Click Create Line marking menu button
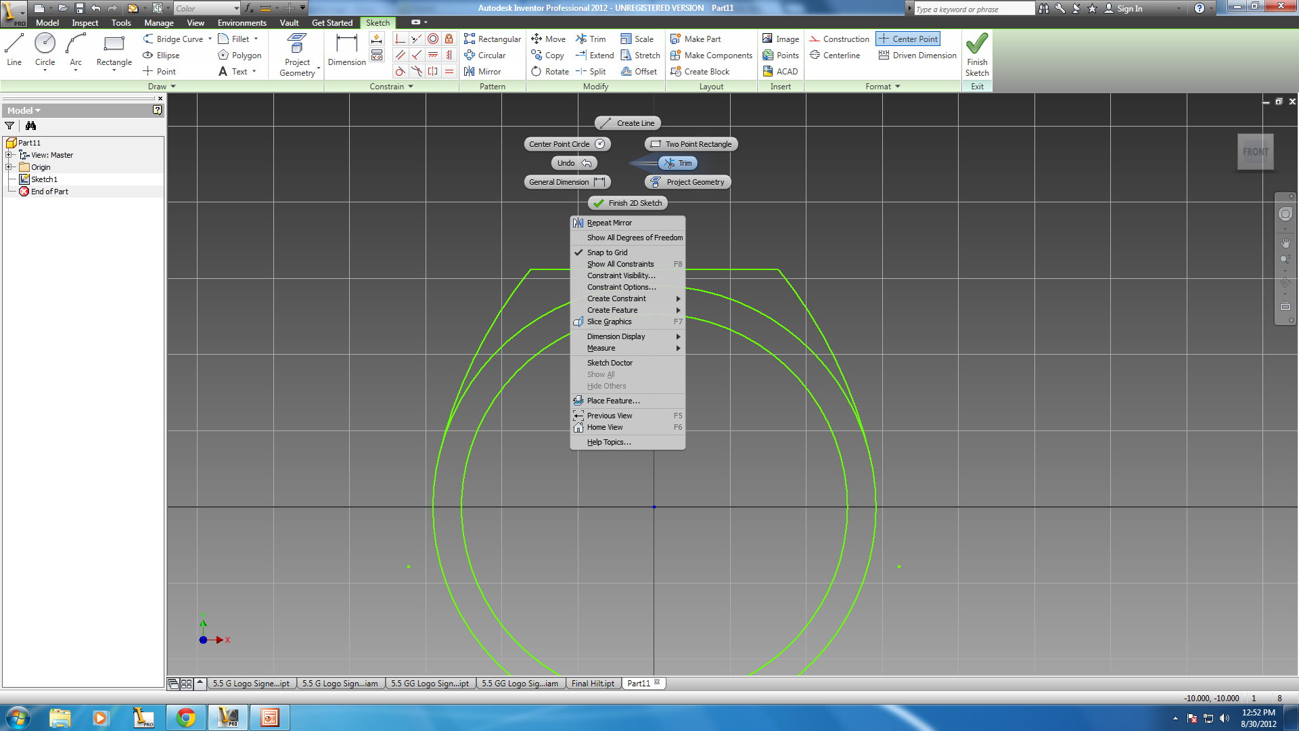This screenshot has width=1299, height=731. click(628, 123)
